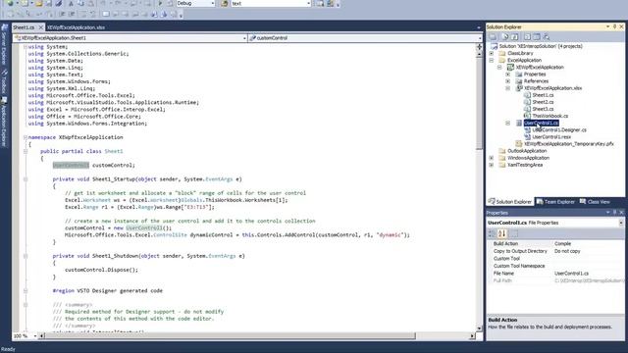Open the 'text' find combo box dropdown
This screenshot has height=353, width=628.
pos(309,3)
